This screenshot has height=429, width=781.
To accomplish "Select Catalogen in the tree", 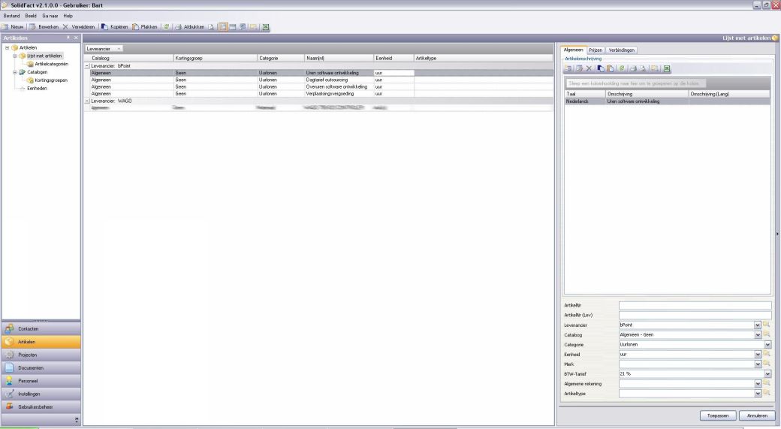I will [37, 72].
